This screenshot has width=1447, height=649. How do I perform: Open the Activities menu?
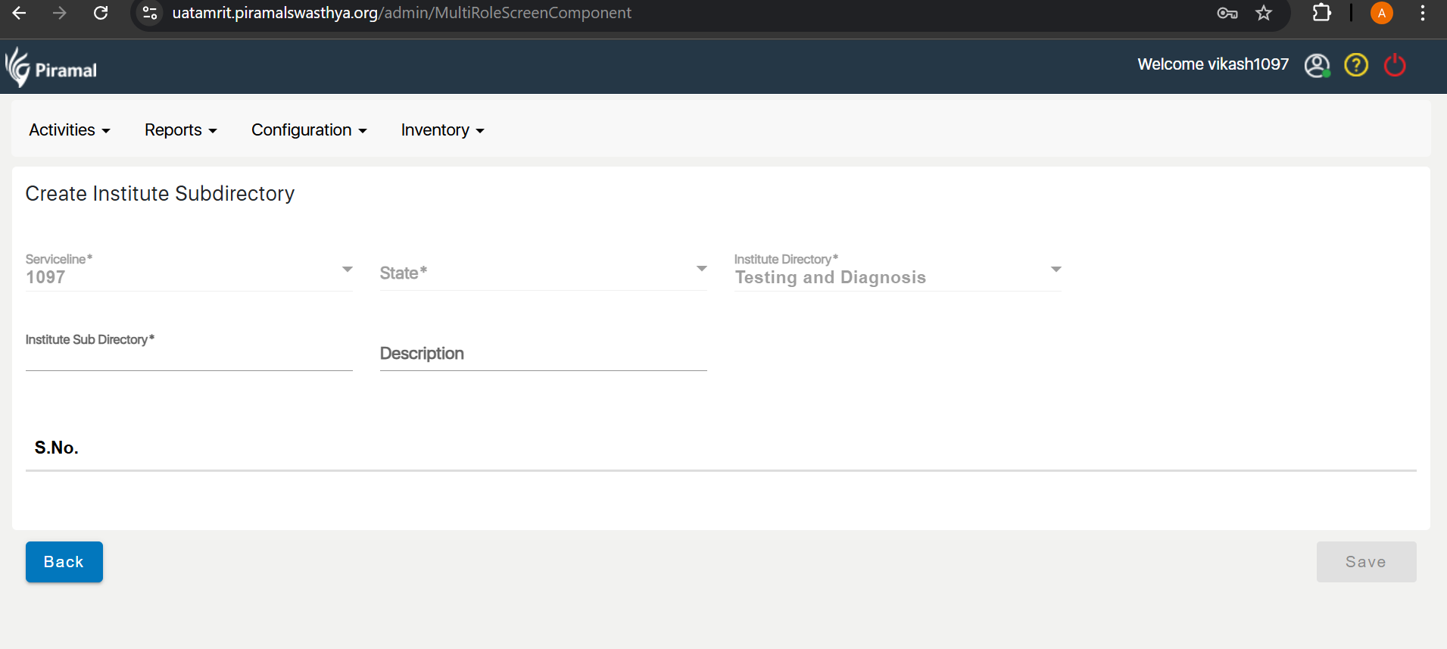(x=70, y=130)
